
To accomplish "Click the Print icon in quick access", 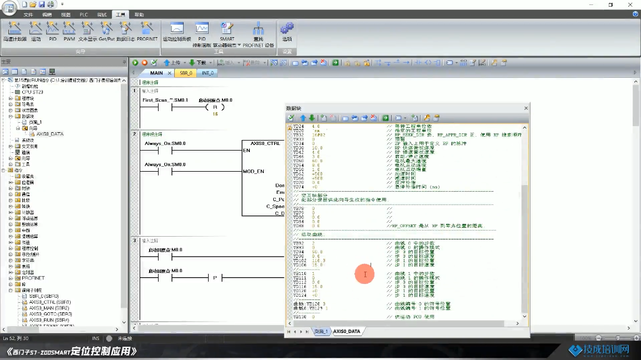I will (x=51, y=4).
